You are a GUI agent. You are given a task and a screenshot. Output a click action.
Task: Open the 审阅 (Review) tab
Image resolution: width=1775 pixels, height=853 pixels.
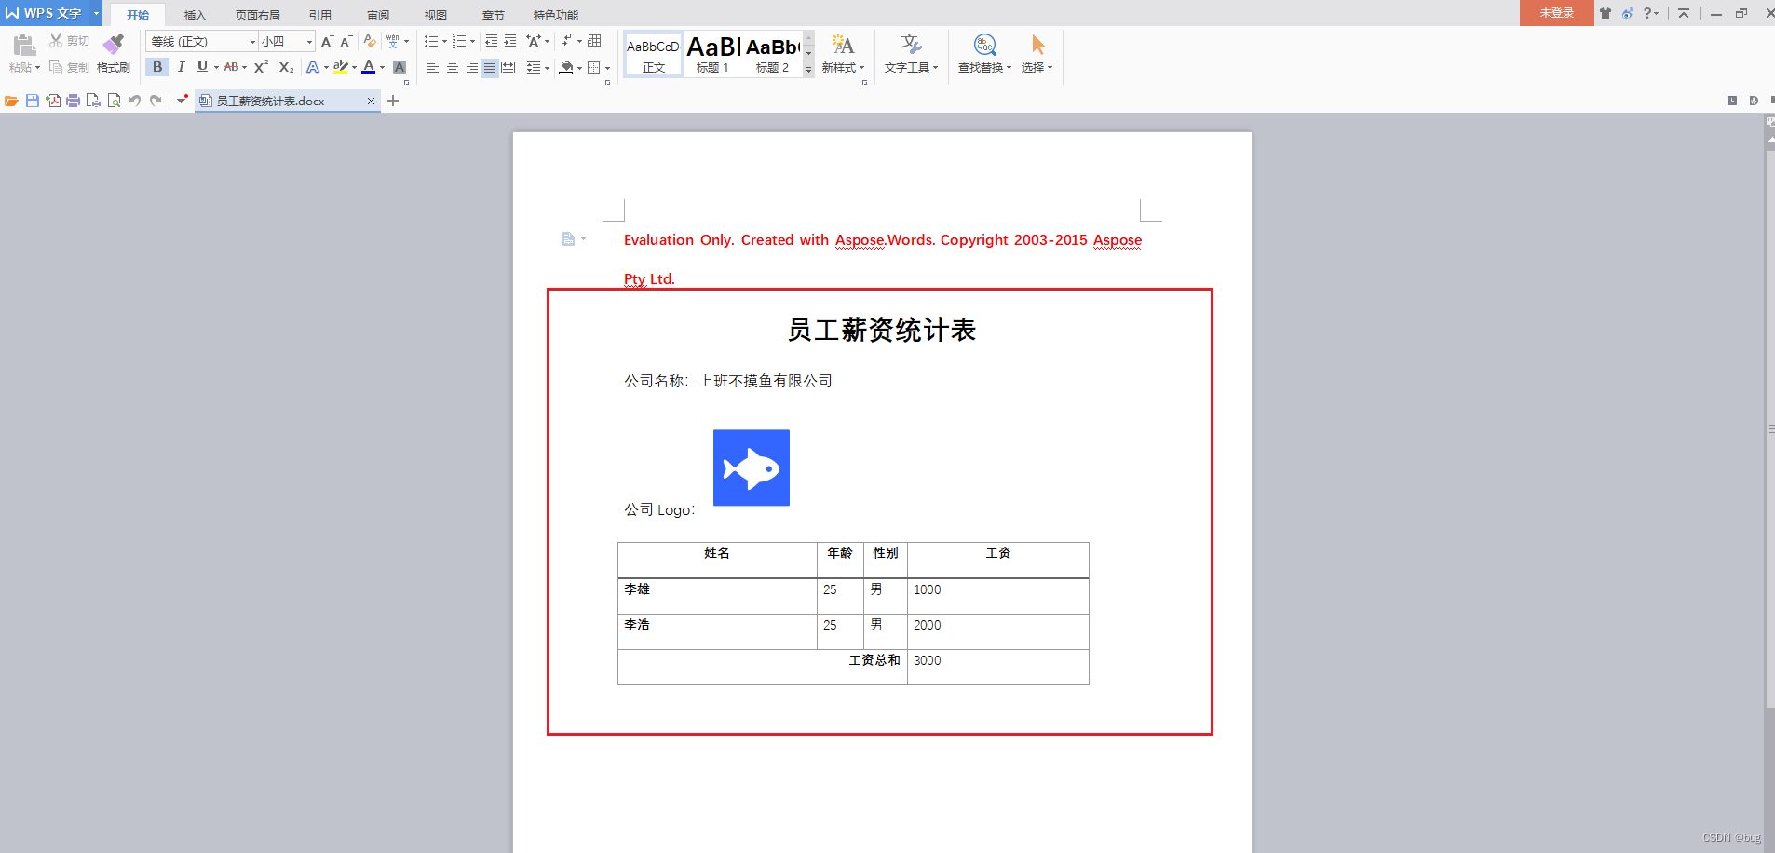pyautogui.click(x=378, y=15)
